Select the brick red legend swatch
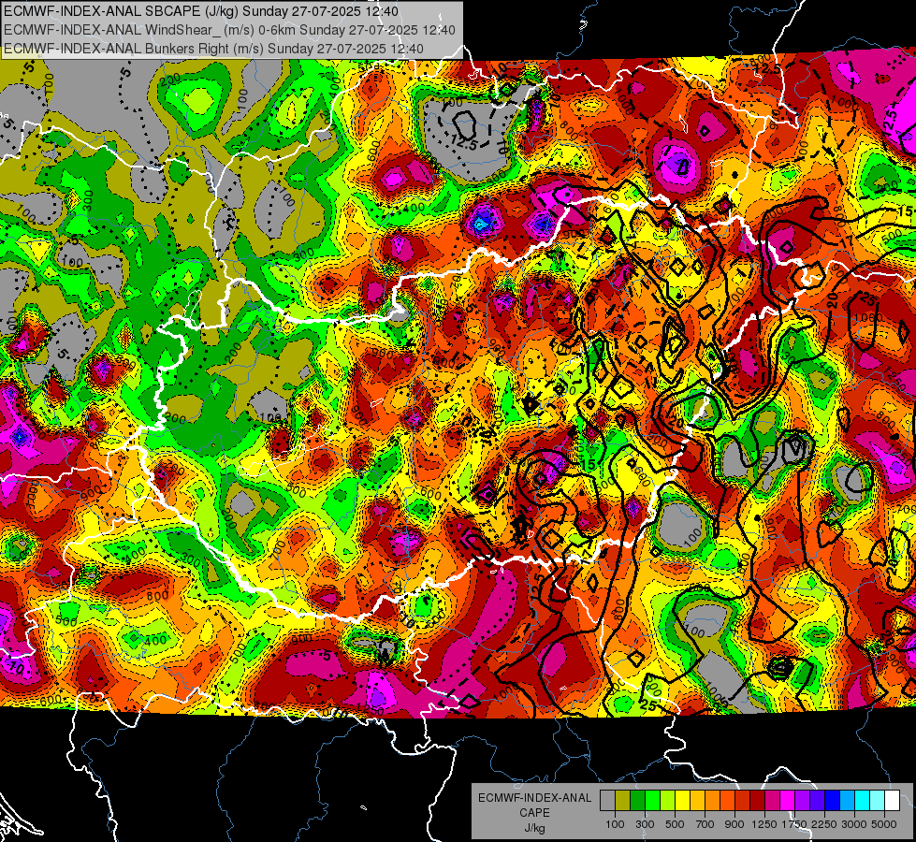 [743, 801]
